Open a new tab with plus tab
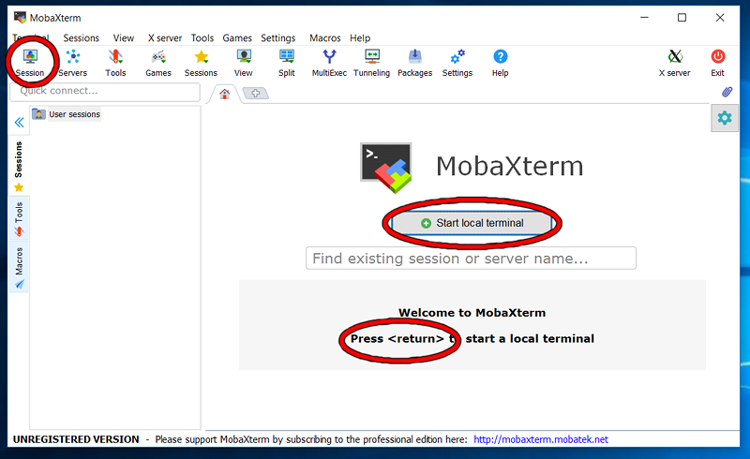The height and width of the screenshot is (459, 750). (256, 94)
